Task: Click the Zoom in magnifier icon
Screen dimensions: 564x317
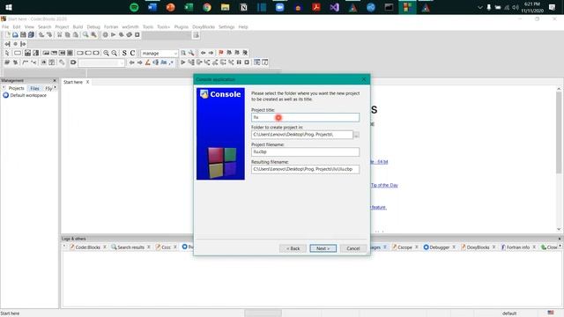Action: coord(106,53)
